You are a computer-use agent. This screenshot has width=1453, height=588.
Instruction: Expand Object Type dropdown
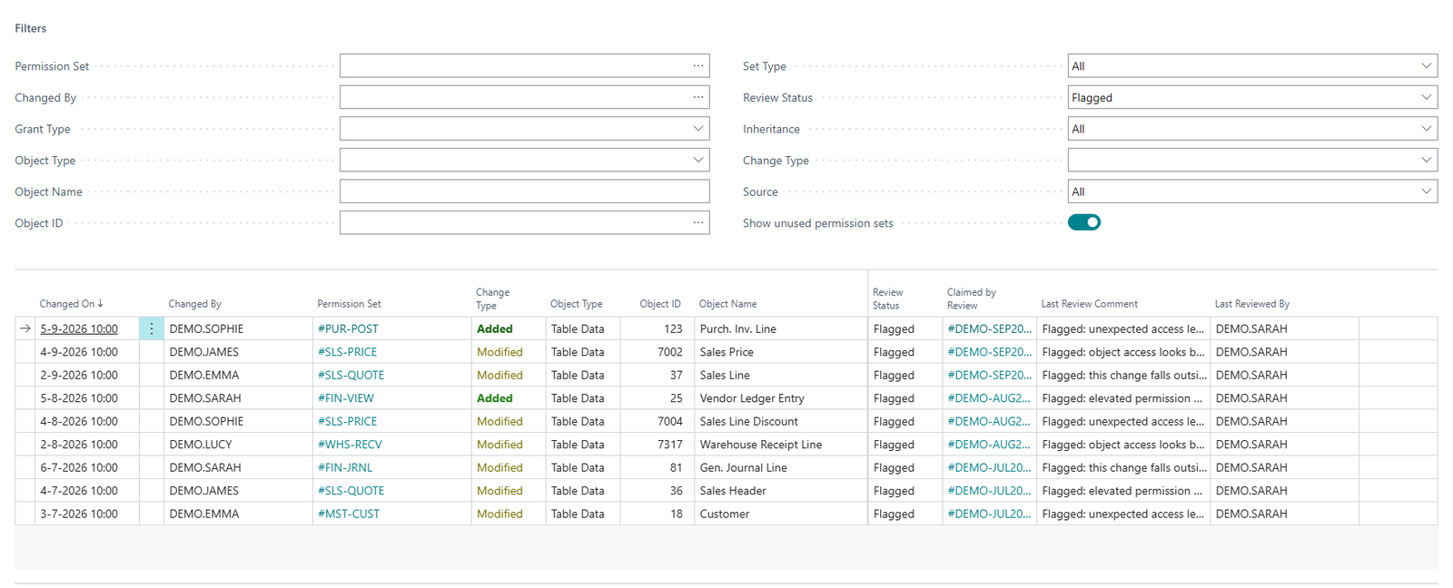coord(697,160)
